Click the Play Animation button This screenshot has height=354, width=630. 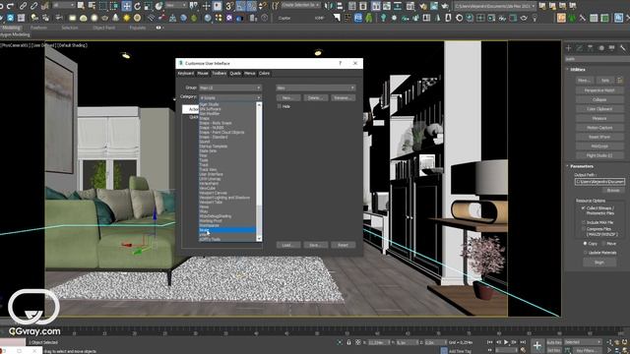tap(506, 342)
